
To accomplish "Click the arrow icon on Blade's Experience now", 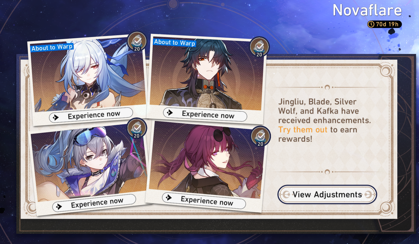I will pos(169,112).
